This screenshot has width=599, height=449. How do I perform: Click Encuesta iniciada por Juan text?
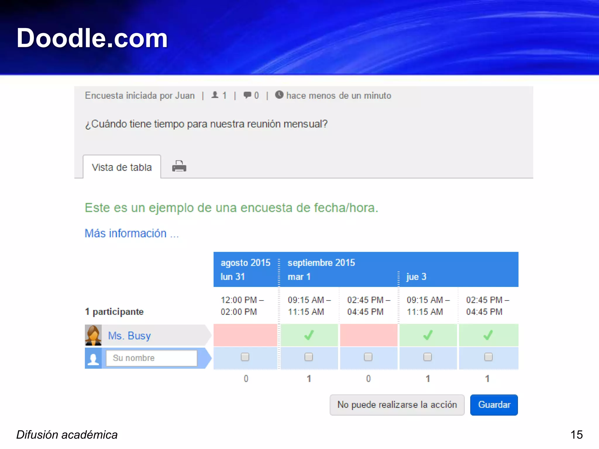coord(140,96)
